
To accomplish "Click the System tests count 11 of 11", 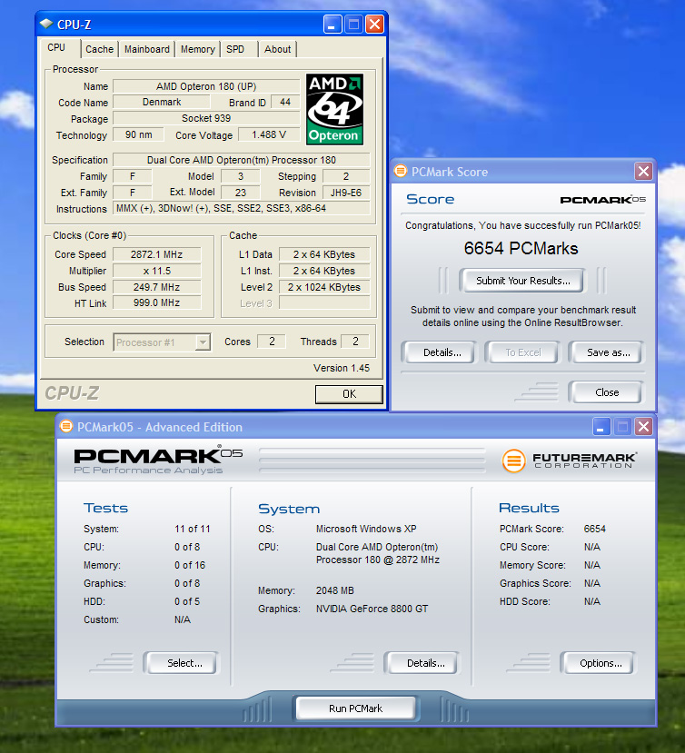I will [193, 529].
